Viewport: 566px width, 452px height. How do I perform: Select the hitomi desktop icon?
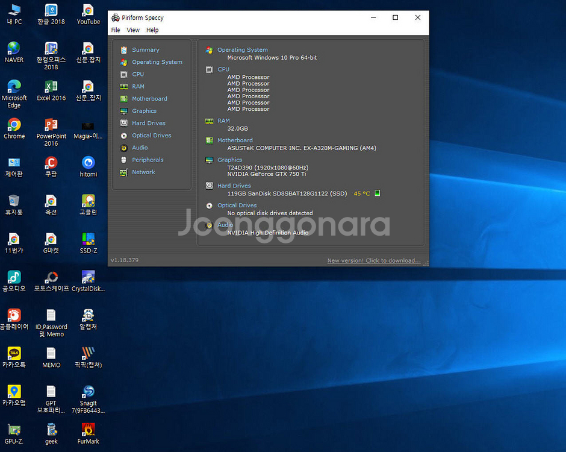89,168
